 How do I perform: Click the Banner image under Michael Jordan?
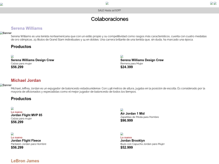point(6,85)
